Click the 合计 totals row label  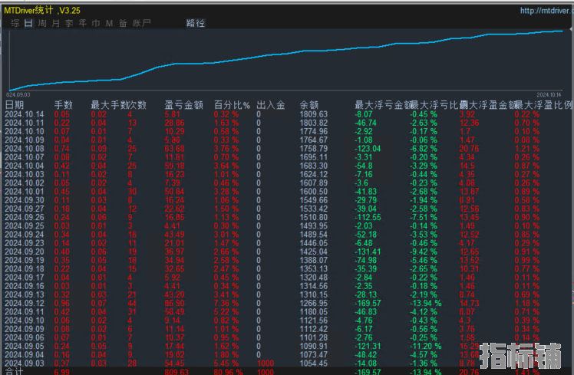(14, 370)
